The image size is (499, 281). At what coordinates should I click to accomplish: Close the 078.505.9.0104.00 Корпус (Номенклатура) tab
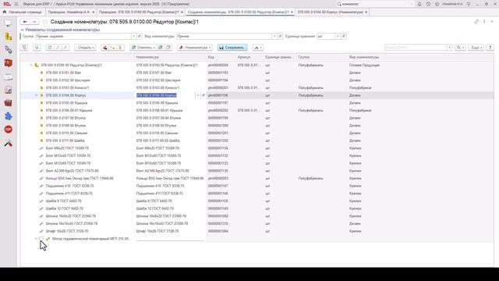pos(366,12)
